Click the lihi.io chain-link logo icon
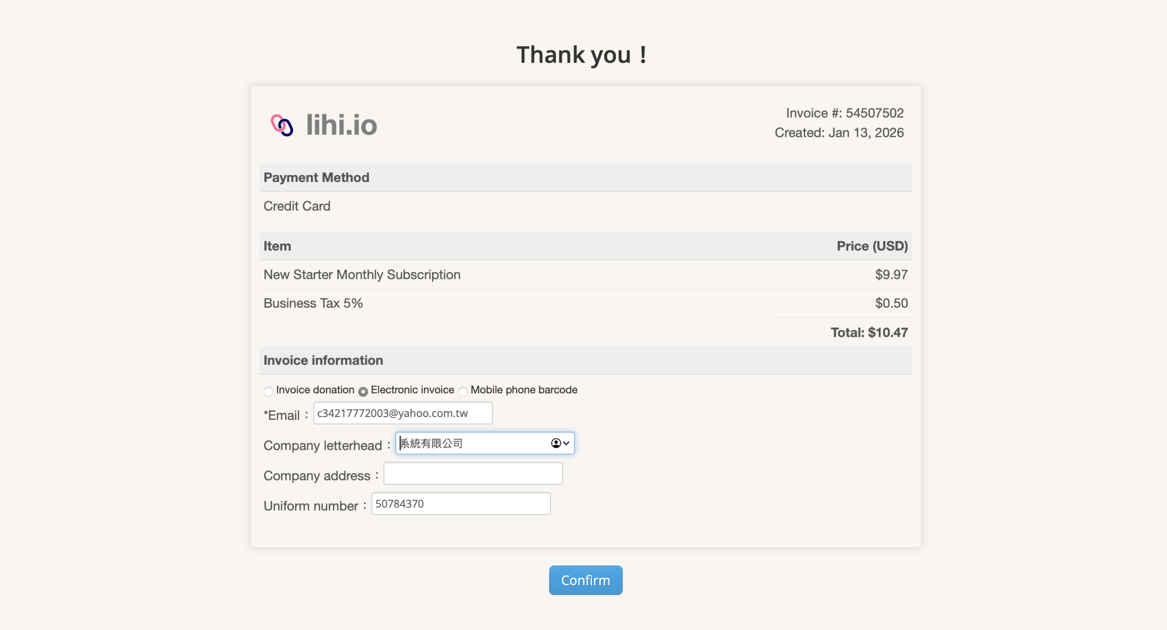The image size is (1167, 630). coord(282,125)
